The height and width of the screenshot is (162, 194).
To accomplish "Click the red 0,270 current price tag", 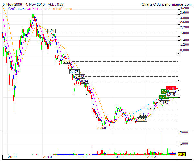I will coord(171,88).
